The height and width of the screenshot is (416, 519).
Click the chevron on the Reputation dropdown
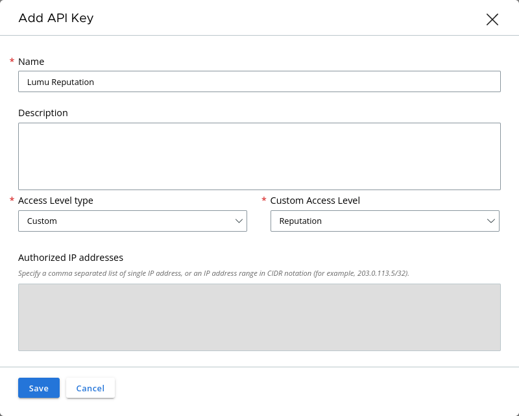(x=490, y=221)
